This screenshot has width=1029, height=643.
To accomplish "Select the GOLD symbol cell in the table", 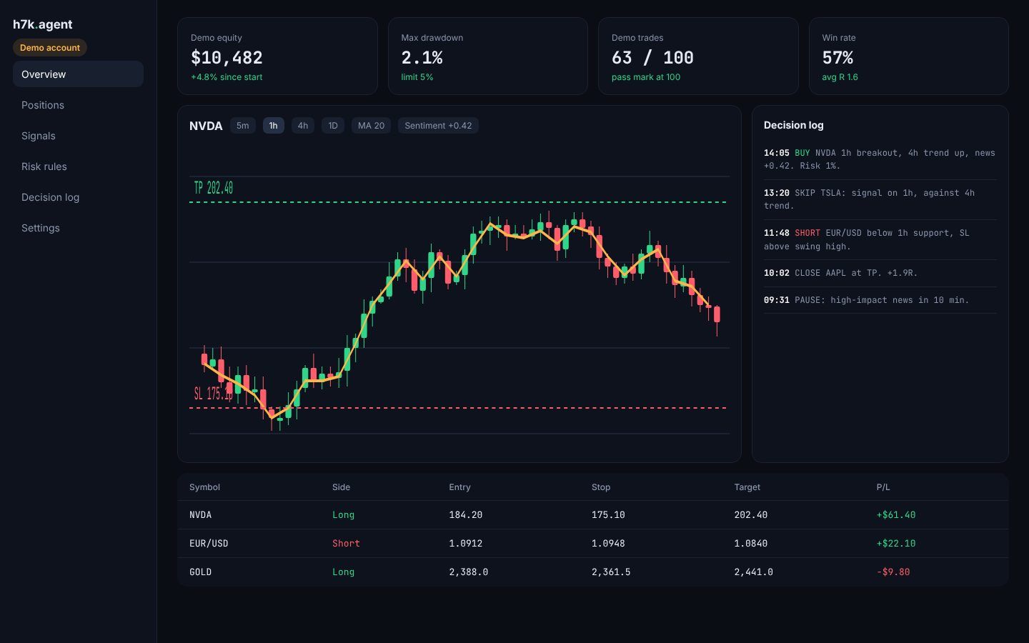I will (200, 572).
